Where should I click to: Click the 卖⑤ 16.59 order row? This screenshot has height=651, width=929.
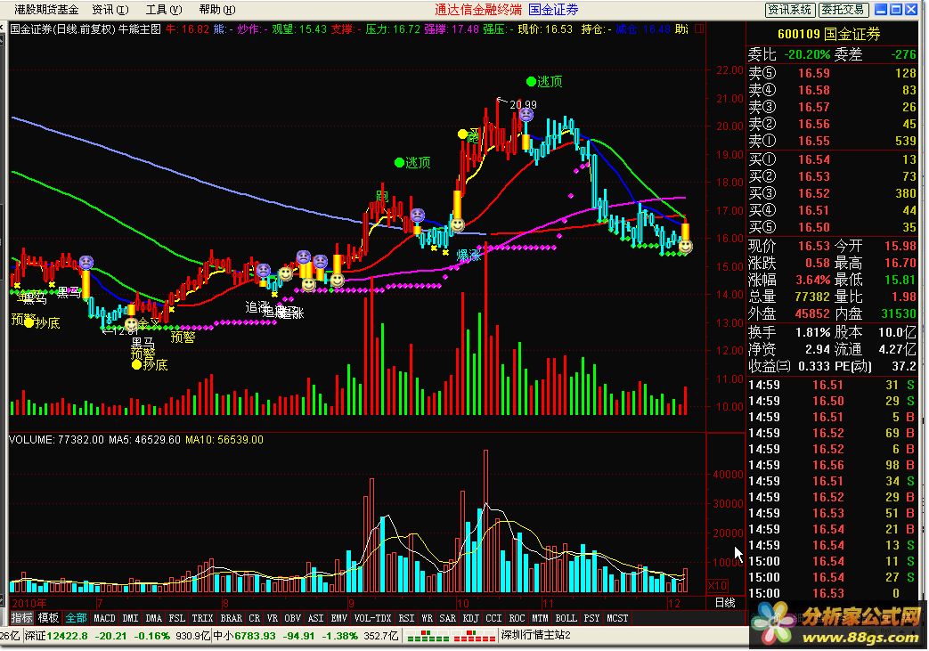coord(833,73)
